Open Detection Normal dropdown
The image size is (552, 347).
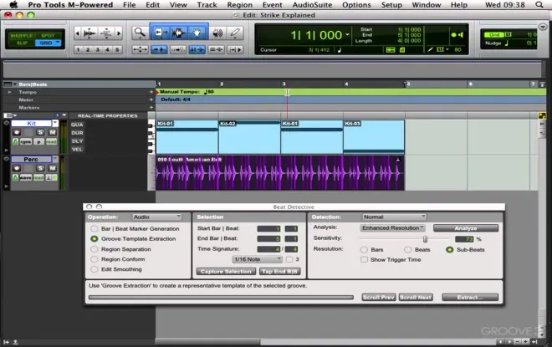click(394, 217)
